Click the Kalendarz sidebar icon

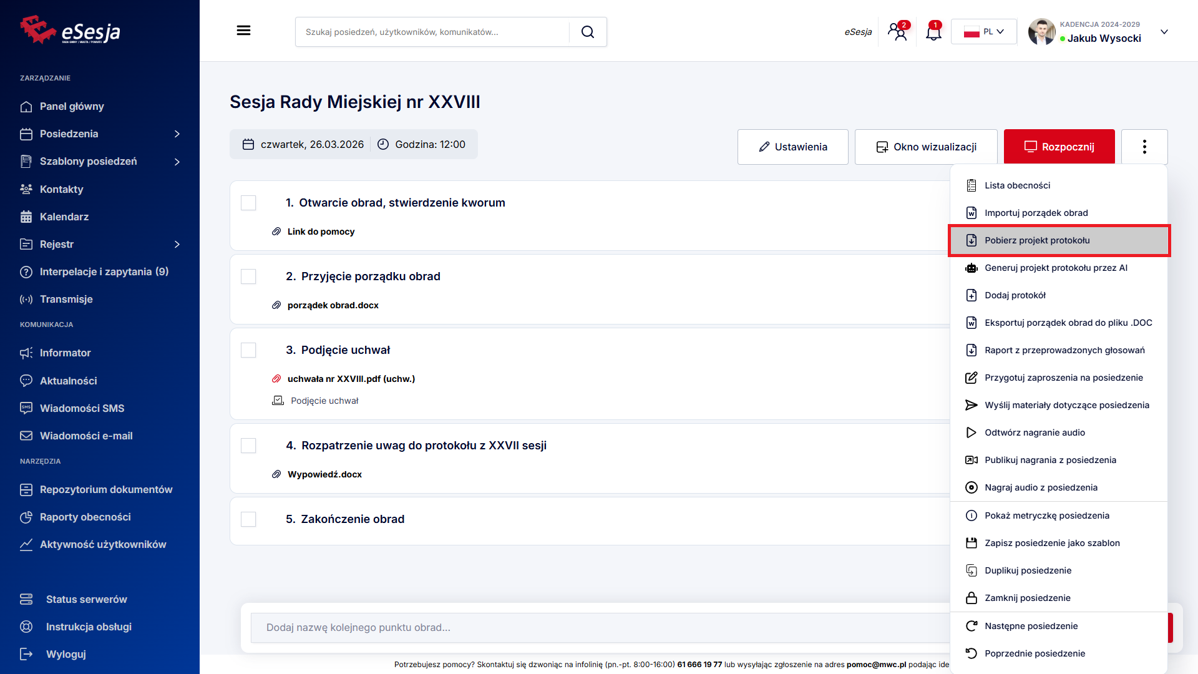pyautogui.click(x=26, y=217)
